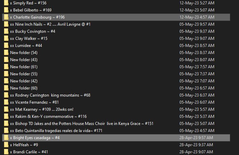This screenshot has height=155, width=239.
Task: Click the folder icon beside Simply Red
Action: [x=6, y=3]
